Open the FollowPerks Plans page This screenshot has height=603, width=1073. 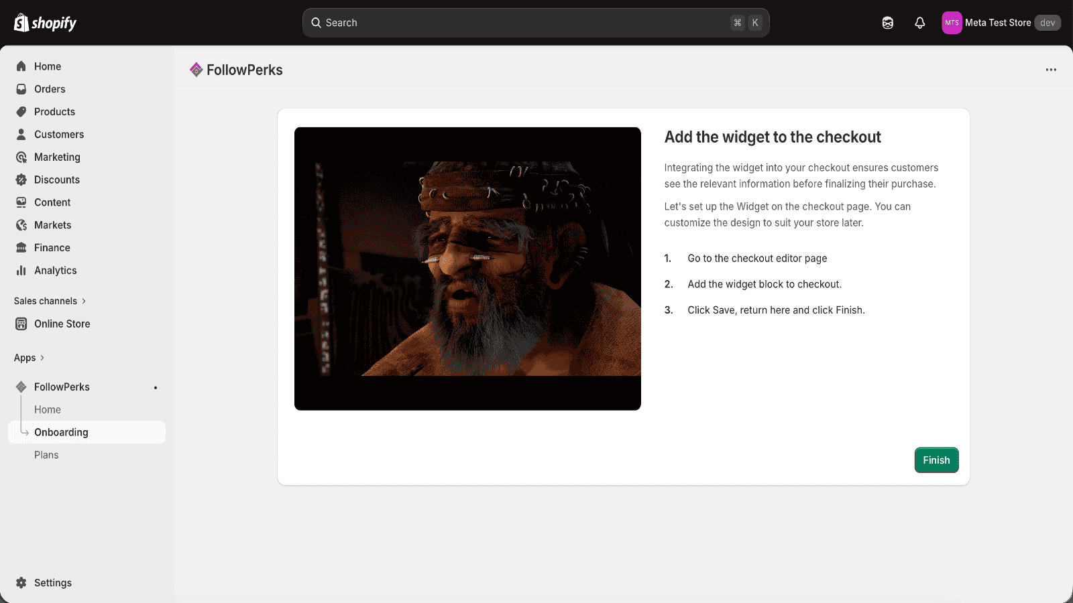click(87, 455)
